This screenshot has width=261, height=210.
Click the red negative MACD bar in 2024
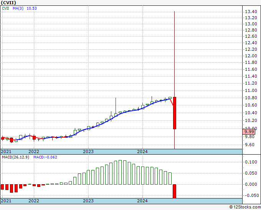(x=174, y=191)
